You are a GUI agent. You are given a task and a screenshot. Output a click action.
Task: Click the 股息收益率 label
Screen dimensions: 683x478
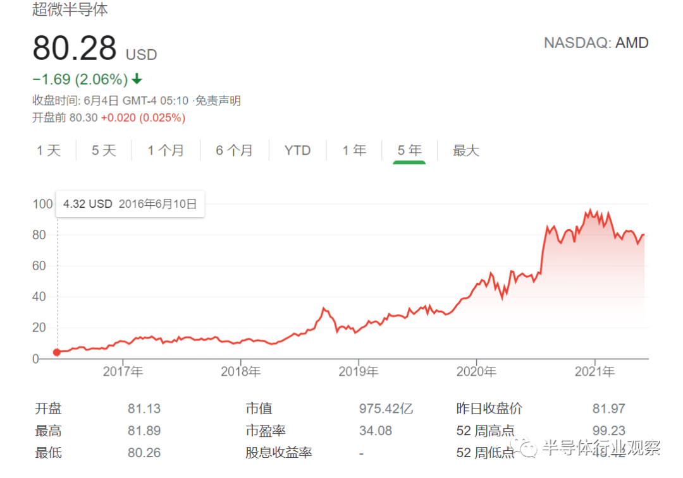[x=279, y=453]
